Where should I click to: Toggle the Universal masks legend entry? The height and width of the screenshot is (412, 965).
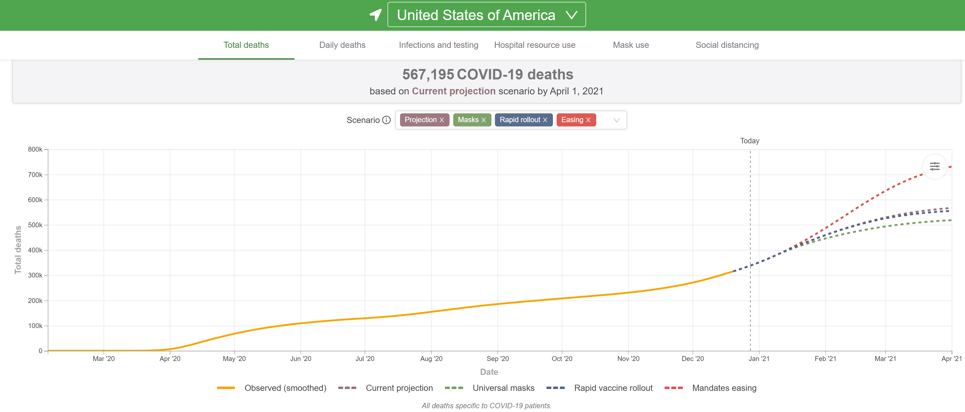pos(489,388)
